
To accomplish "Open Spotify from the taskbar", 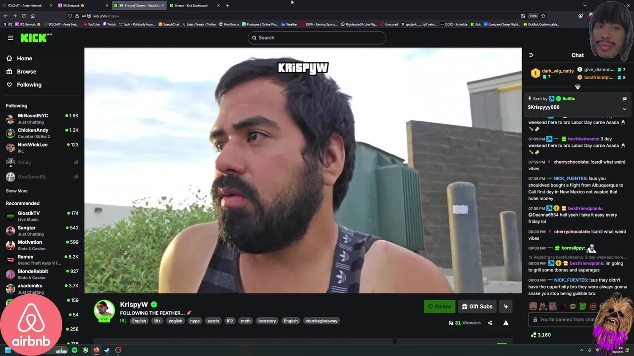I will pos(74,350).
